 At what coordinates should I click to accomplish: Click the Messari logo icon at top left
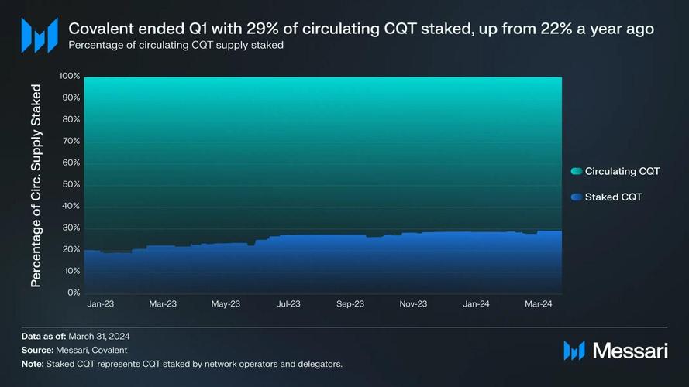tap(40, 36)
